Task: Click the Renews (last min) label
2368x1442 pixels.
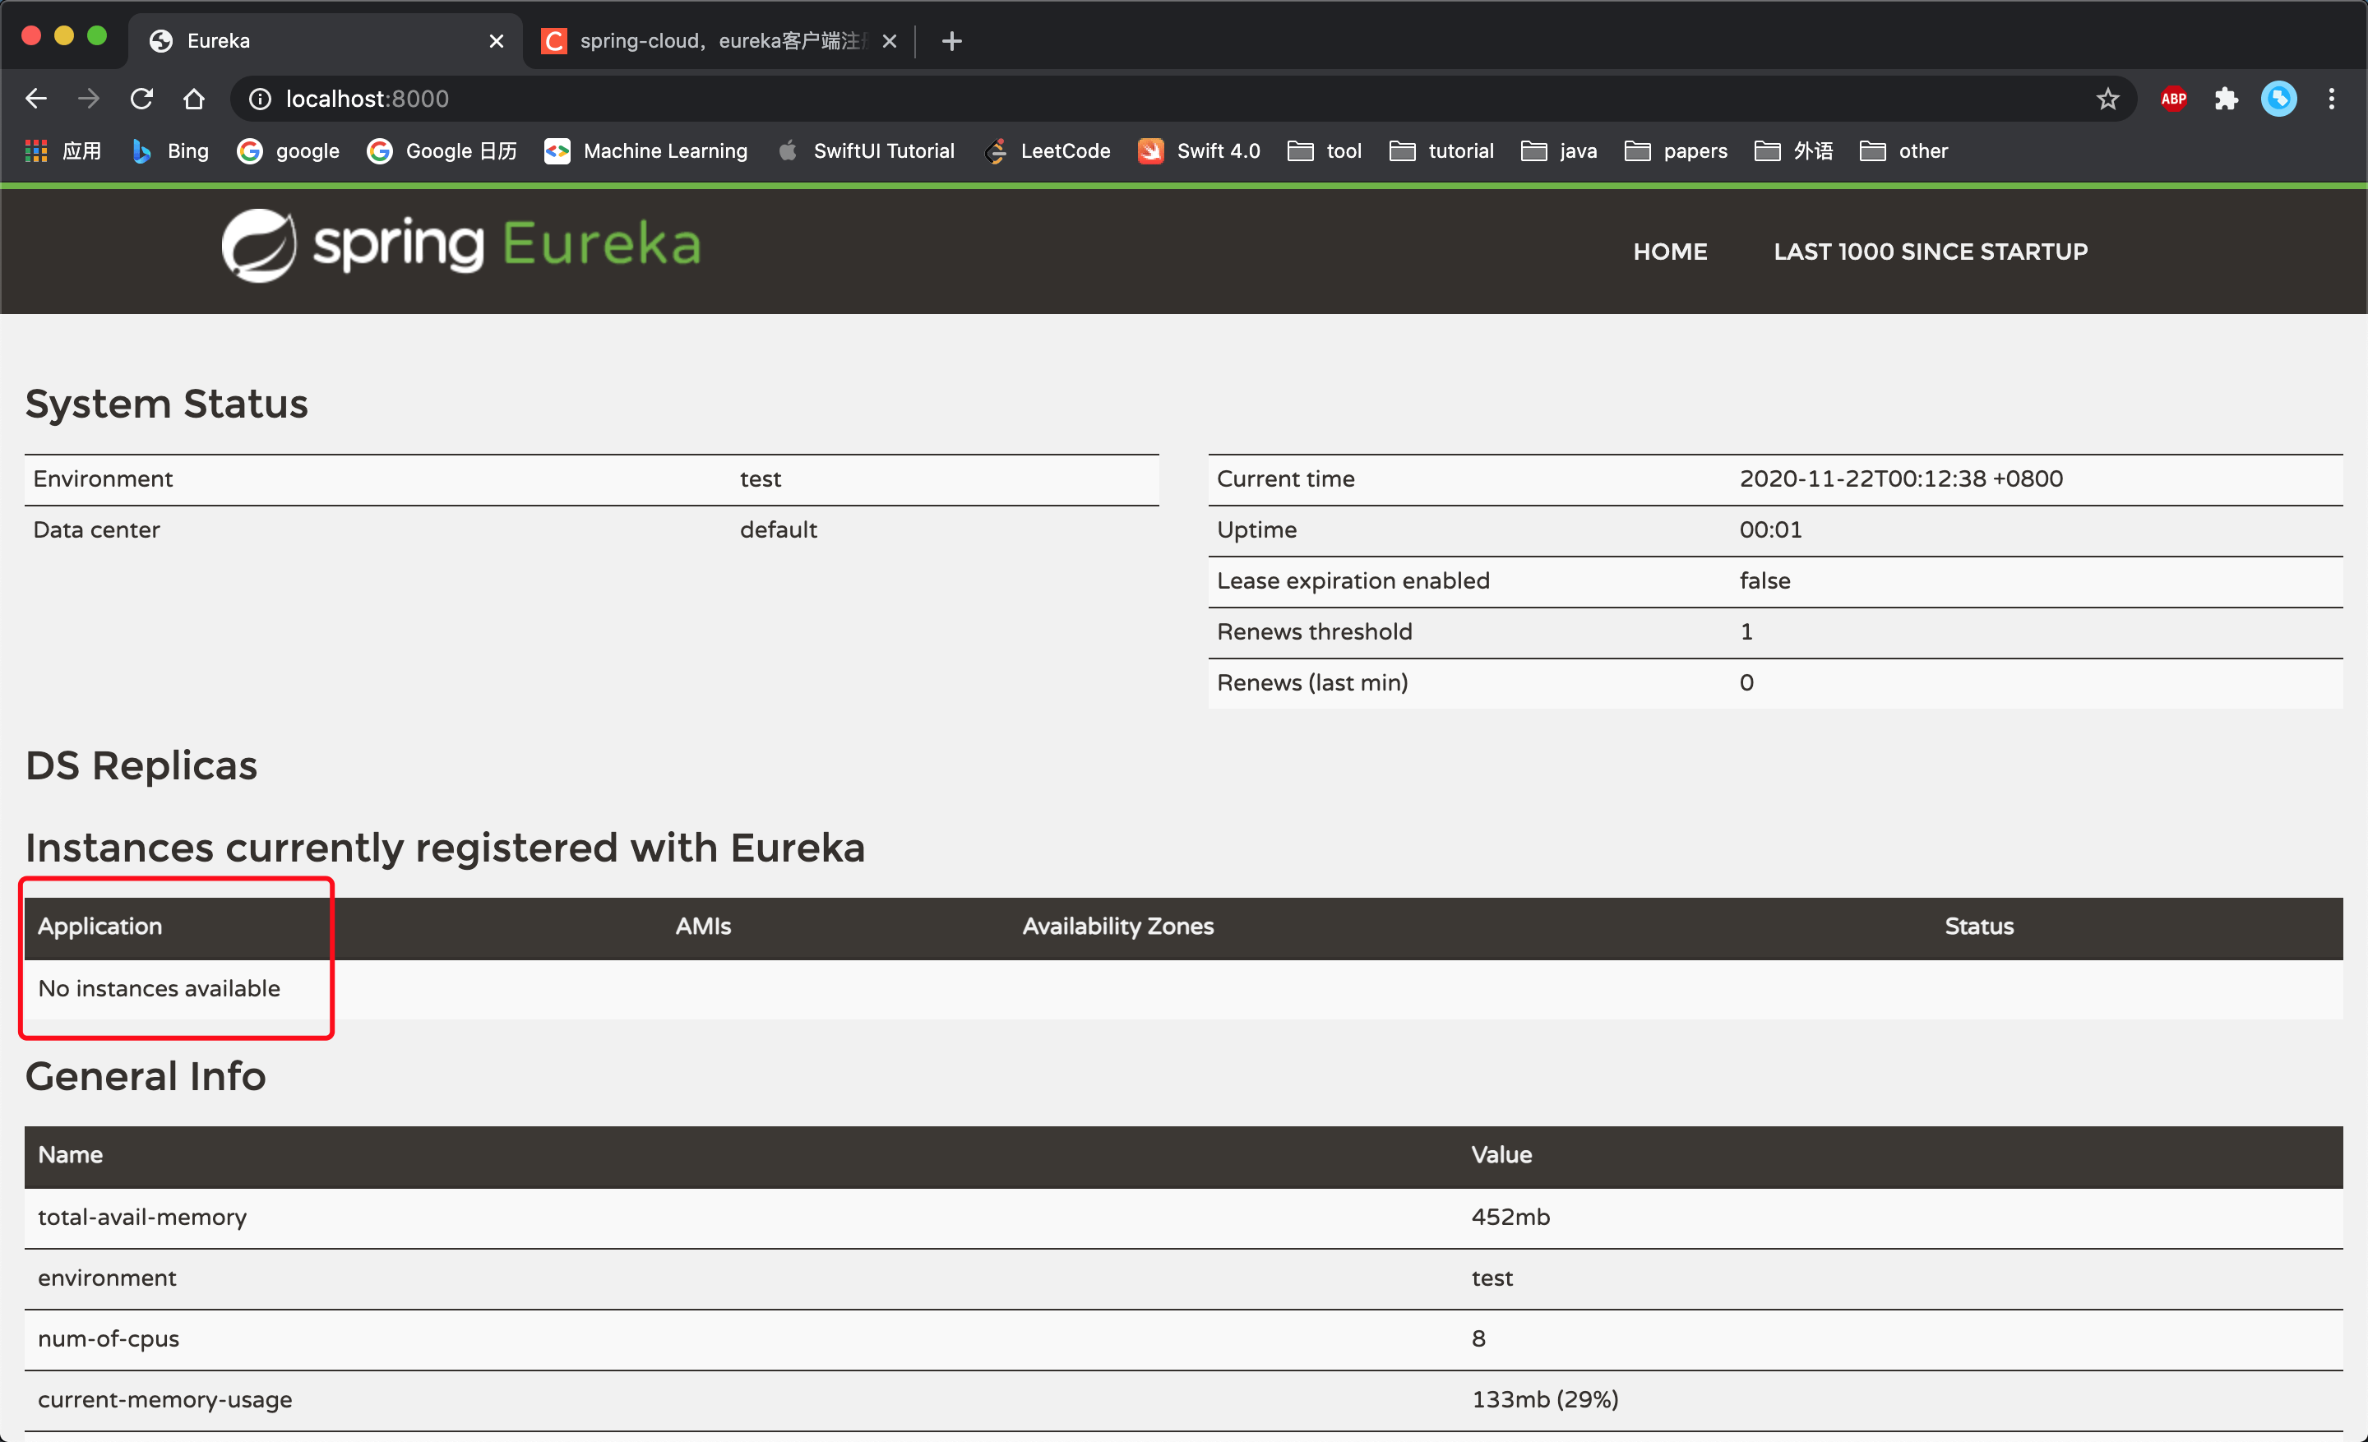Action: point(1311,682)
